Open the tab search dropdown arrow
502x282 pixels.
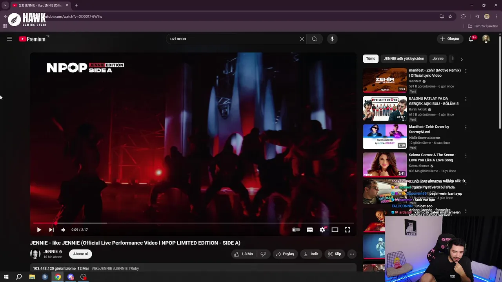pyautogui.click(x=5, y=5)
